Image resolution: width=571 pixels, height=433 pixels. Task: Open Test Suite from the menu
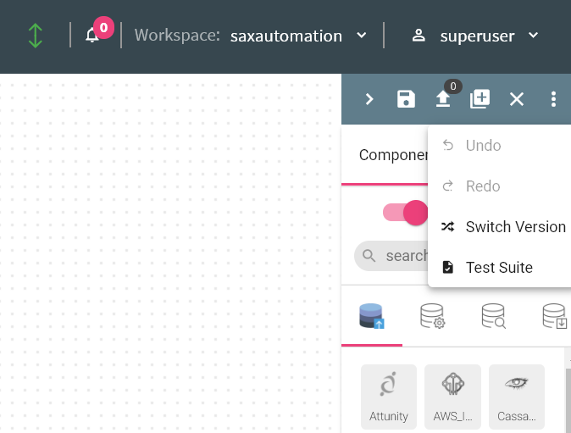499,268
